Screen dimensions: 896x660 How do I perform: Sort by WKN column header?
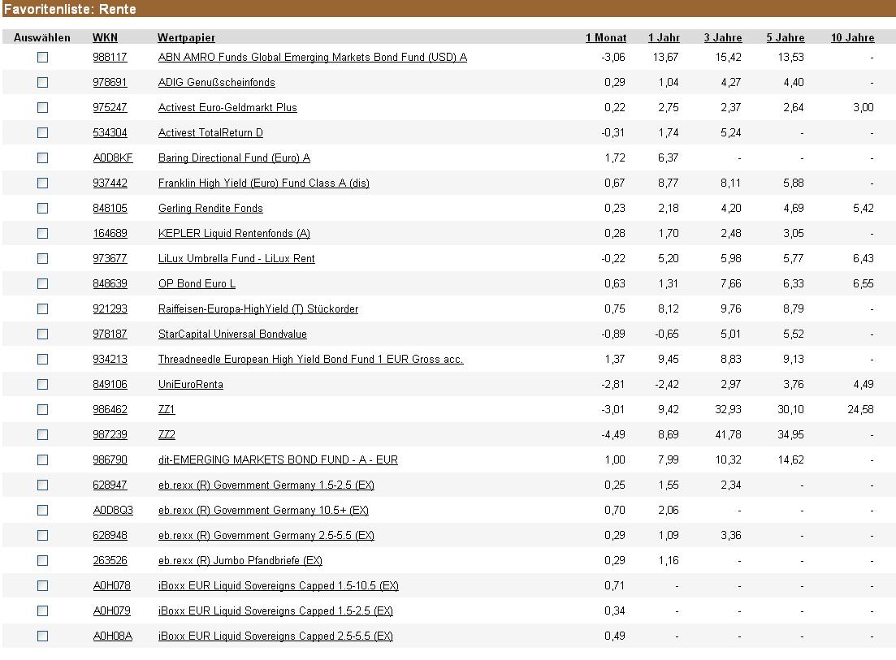105,37
